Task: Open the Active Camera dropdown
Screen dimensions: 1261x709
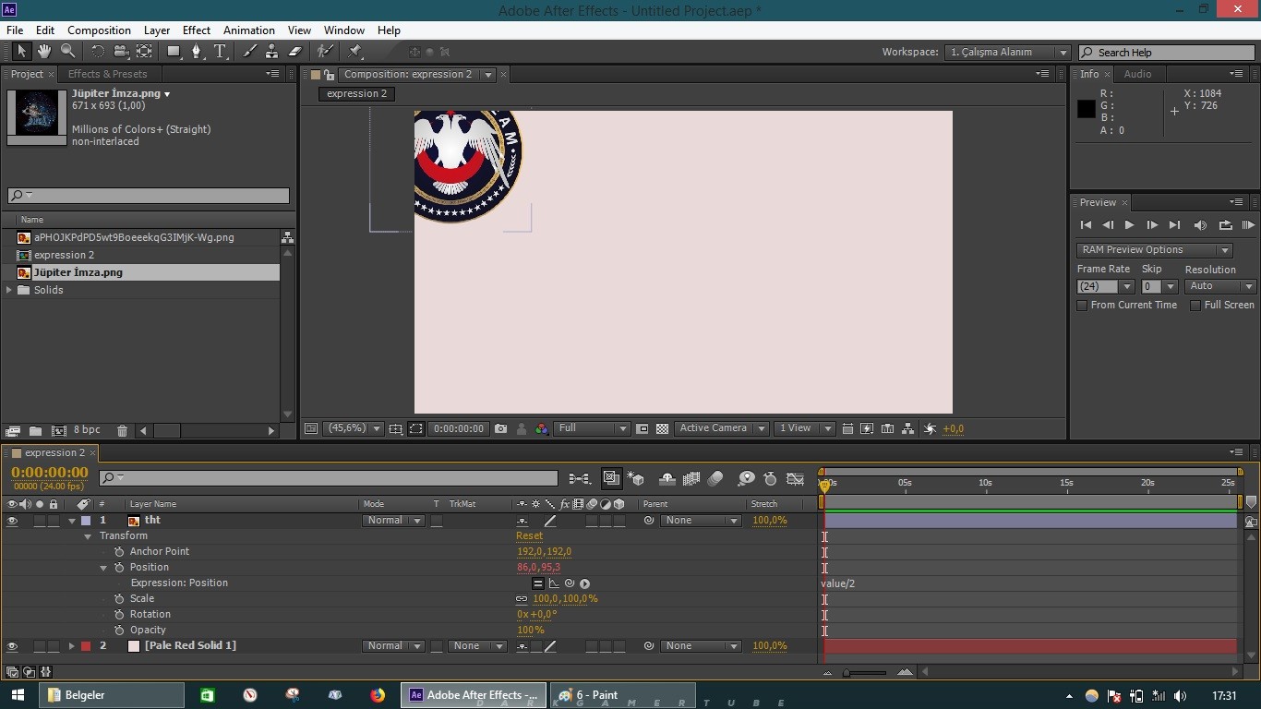Action: tap(722, 428)
